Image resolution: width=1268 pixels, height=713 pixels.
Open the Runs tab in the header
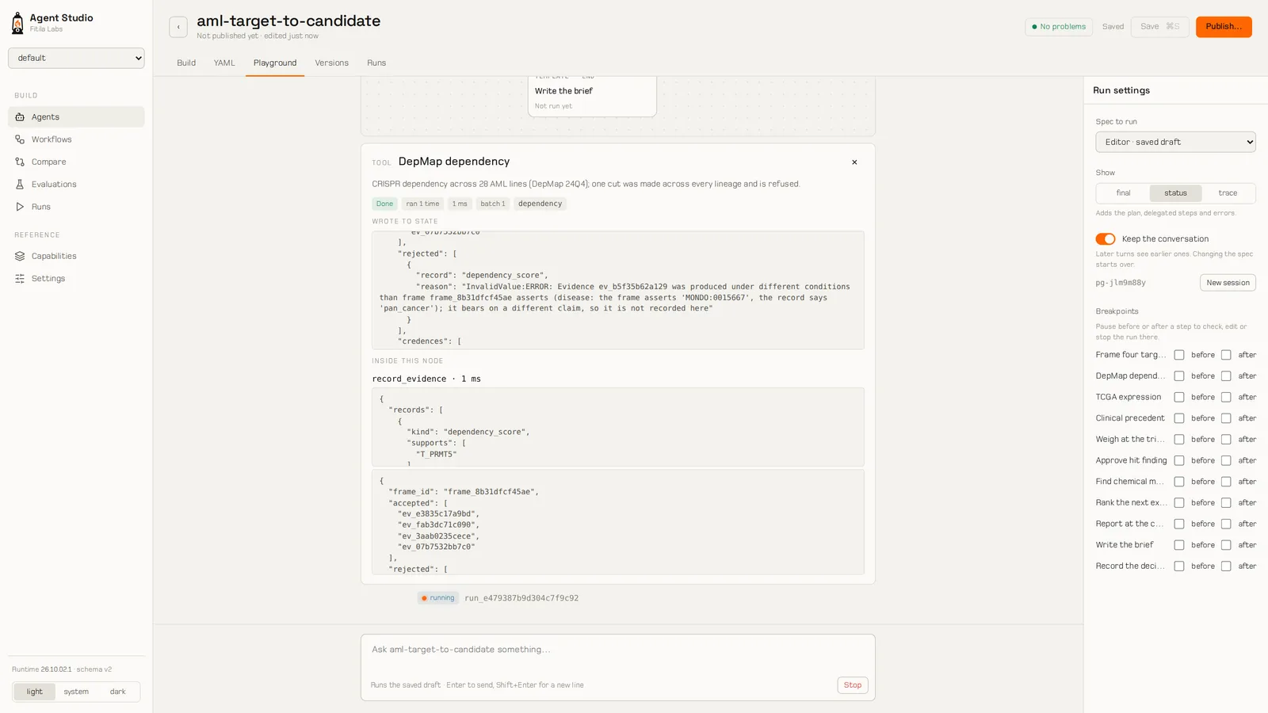click(376, 63)
